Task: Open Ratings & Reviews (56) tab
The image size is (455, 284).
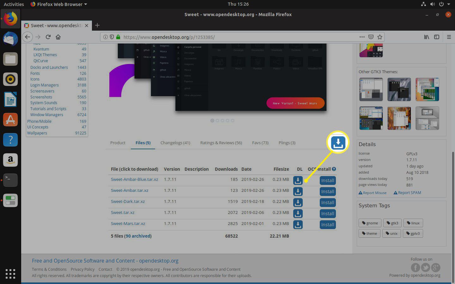Action: 221,143
